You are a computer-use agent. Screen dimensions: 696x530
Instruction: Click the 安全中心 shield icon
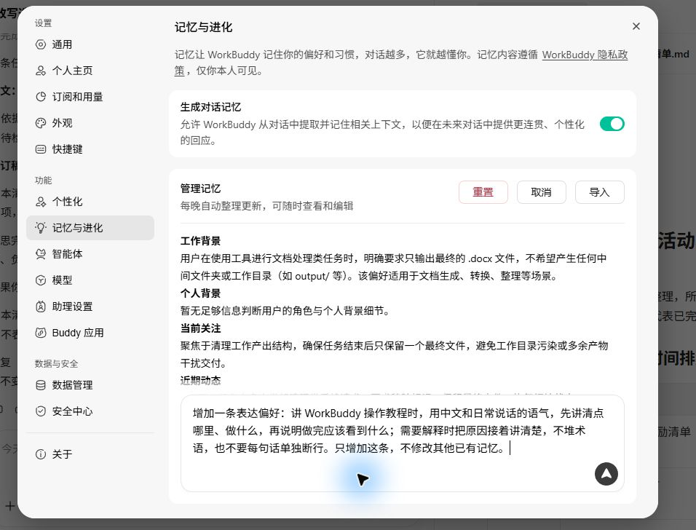[x=40, y=411]
